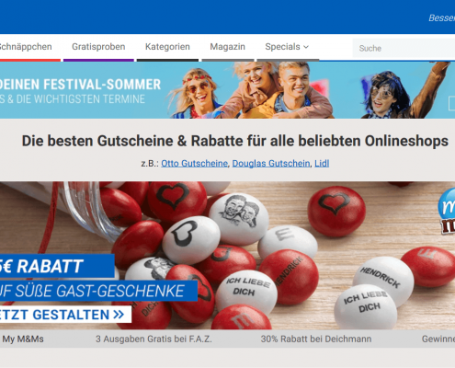Open the Schnäppchen navigation tab

pyautogui.click(x=26, y=47)
